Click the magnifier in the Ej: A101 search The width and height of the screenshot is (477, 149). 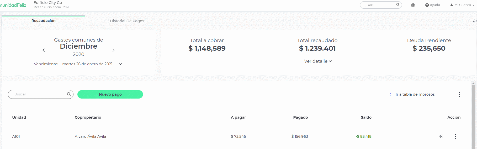click(398, 4)
